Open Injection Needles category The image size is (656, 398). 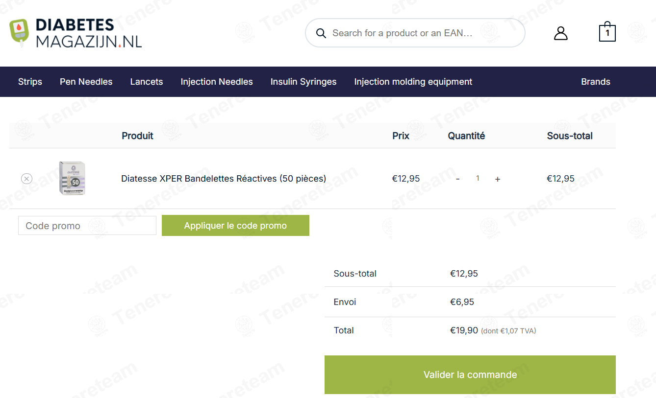[217, 82]
